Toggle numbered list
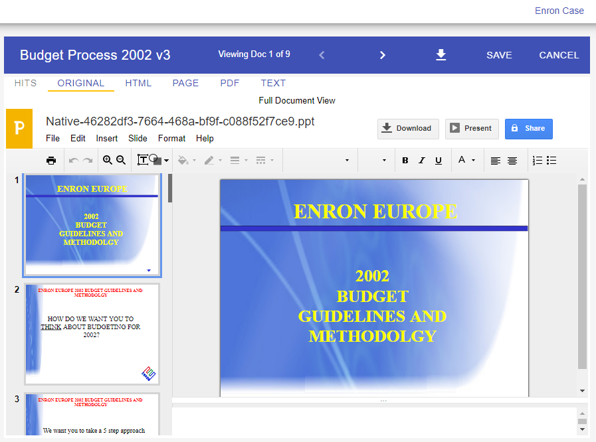 tap(537, 161)
